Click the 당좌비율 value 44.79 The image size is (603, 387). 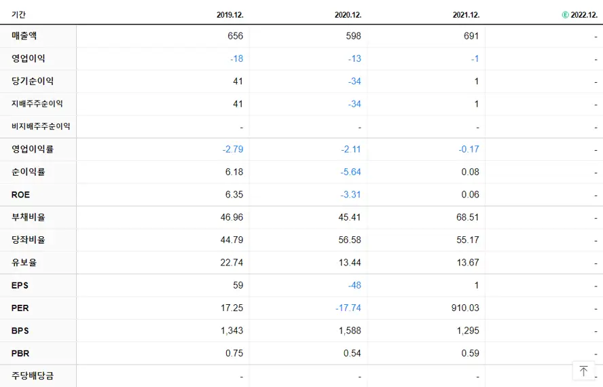click(x=232, y=240)
